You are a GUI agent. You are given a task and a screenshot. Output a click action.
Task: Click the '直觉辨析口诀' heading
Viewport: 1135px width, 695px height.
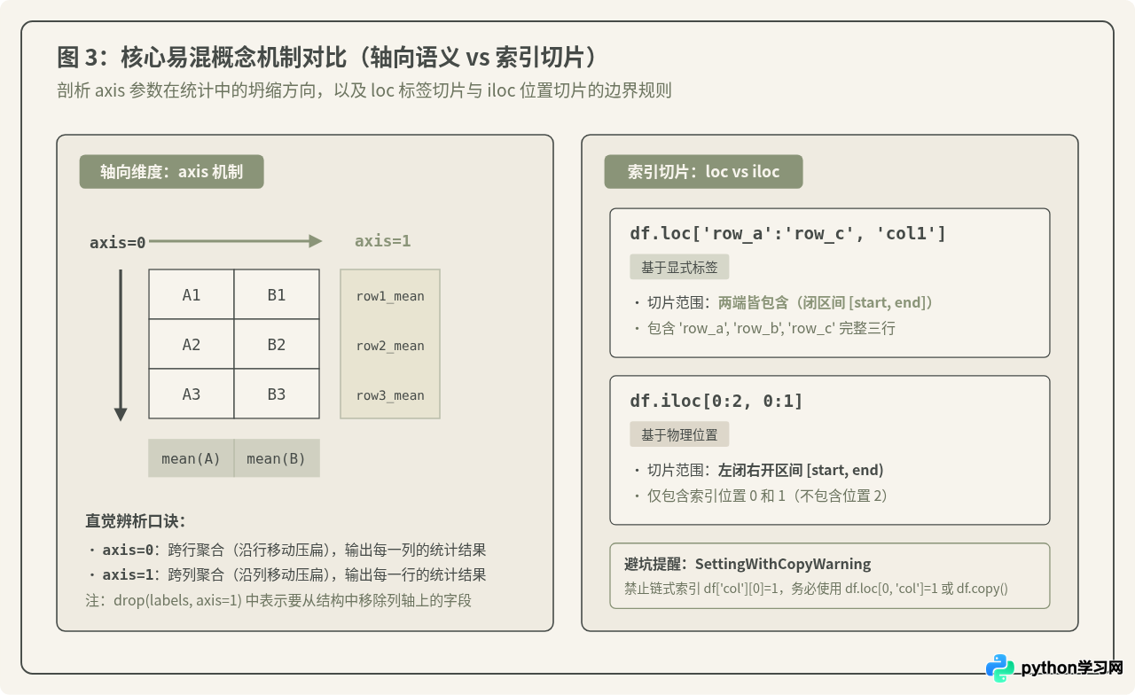click(x=135, y=521)
